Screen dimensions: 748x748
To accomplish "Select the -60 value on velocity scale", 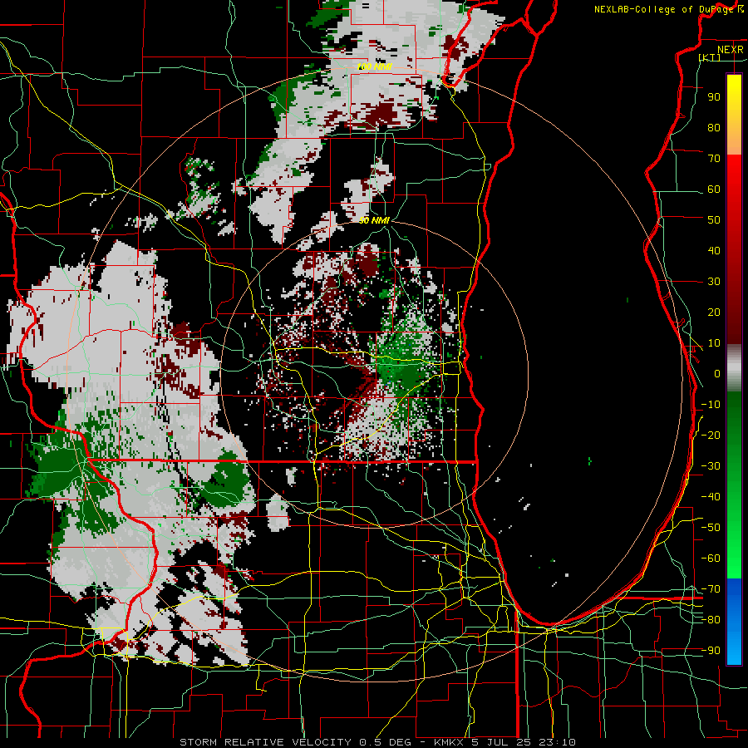I will (711, 559).
